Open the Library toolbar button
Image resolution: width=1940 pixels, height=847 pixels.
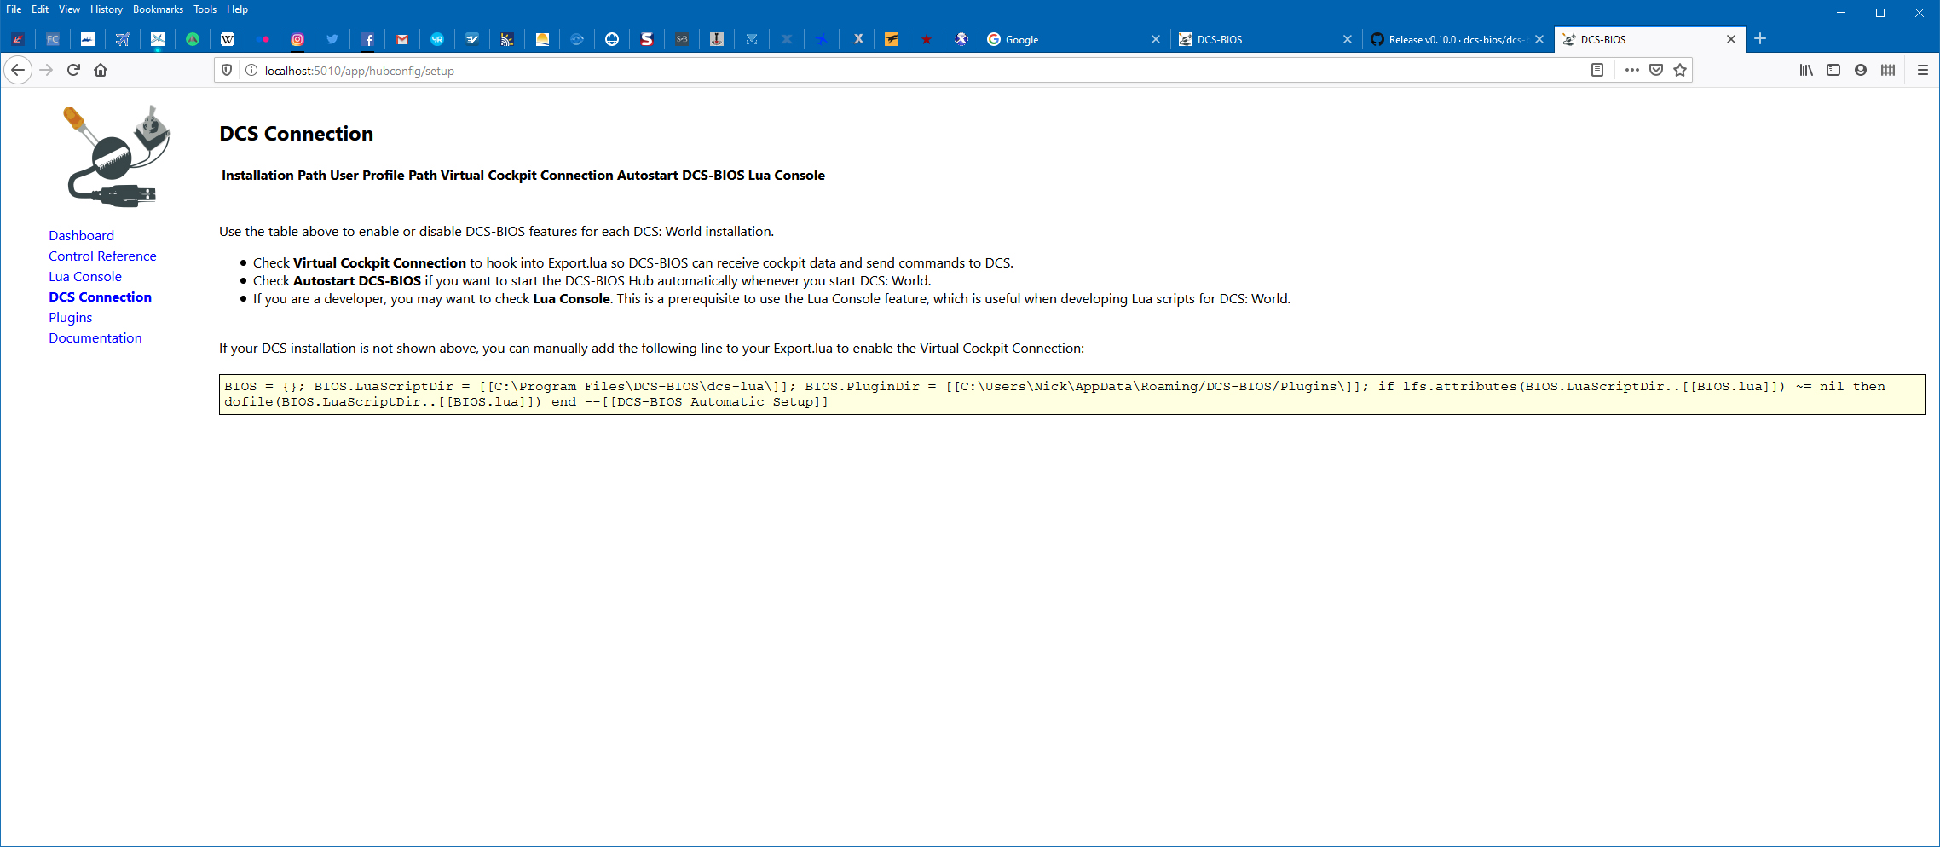[x=1806, y=70]
